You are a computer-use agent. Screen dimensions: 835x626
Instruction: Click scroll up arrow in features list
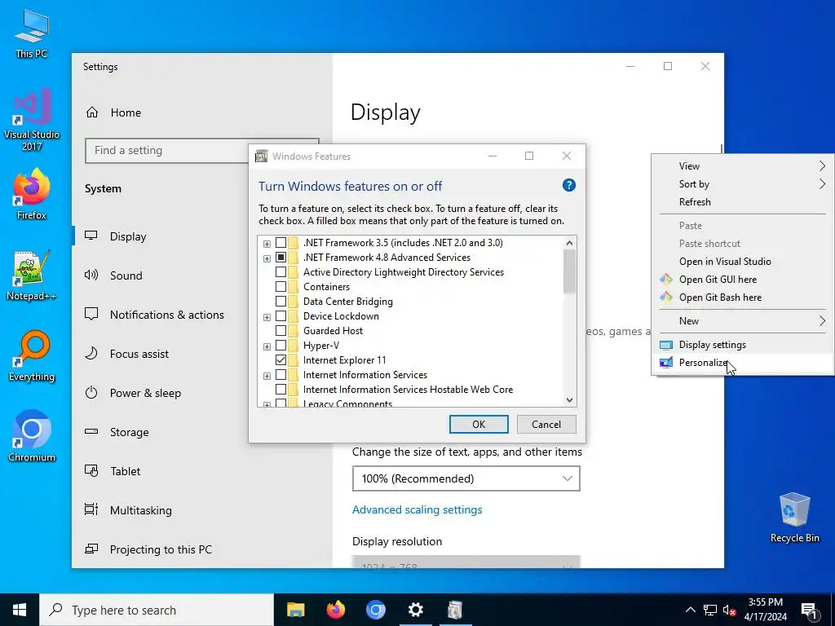pos(569,243)
